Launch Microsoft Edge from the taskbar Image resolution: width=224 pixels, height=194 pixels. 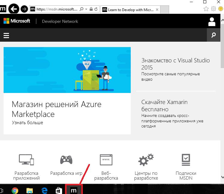(44, 191)
